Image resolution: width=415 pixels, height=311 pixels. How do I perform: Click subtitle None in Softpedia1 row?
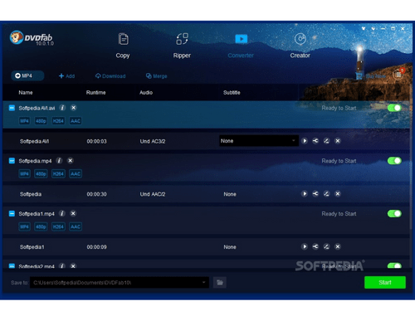230,247
